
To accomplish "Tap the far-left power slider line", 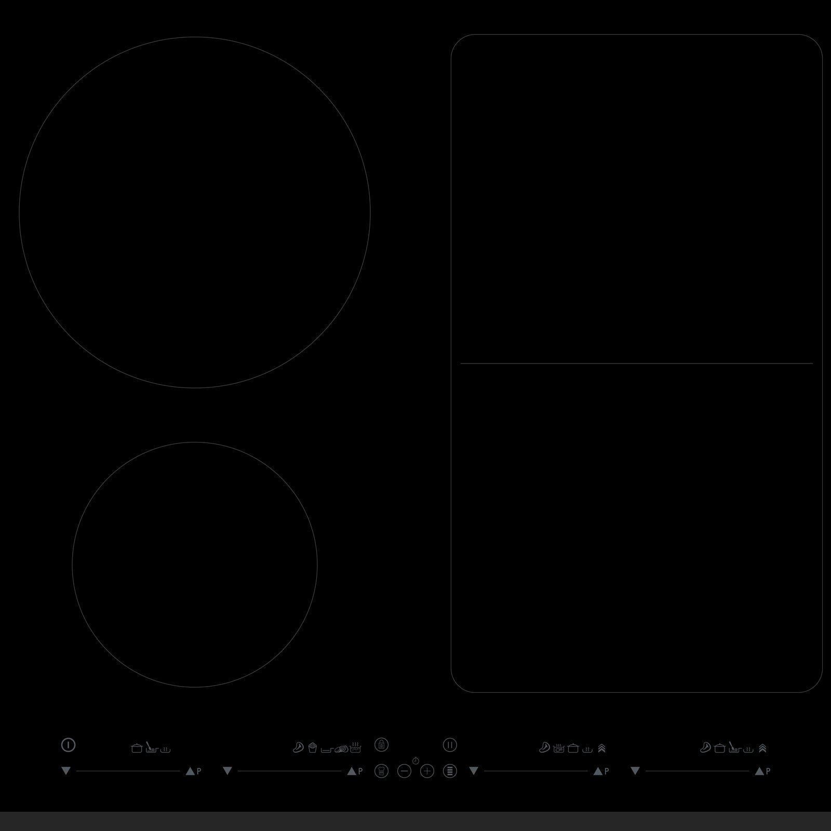I will tap(128, 771).
